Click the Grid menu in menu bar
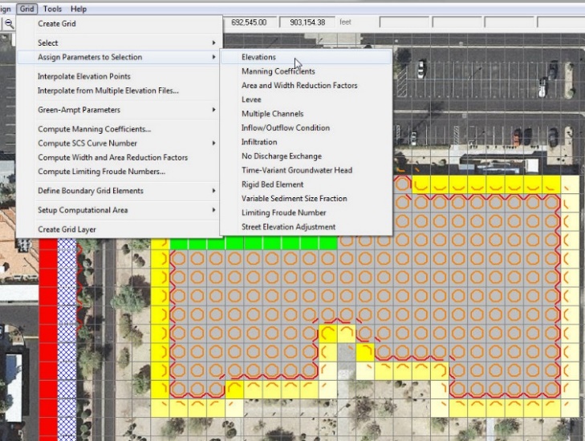Image resolution: width=585 pixels, height=441 pixels. point(27,9)
